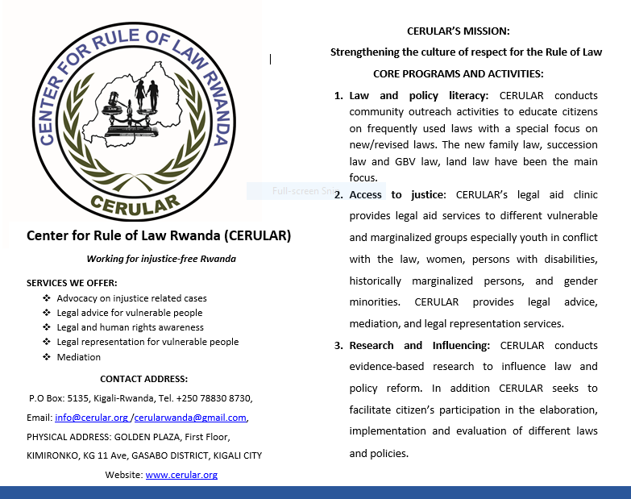Click the 'Full-screen Snip' overlay label
631x499 pixels.
pyautogui.click(x=306, y=191)
